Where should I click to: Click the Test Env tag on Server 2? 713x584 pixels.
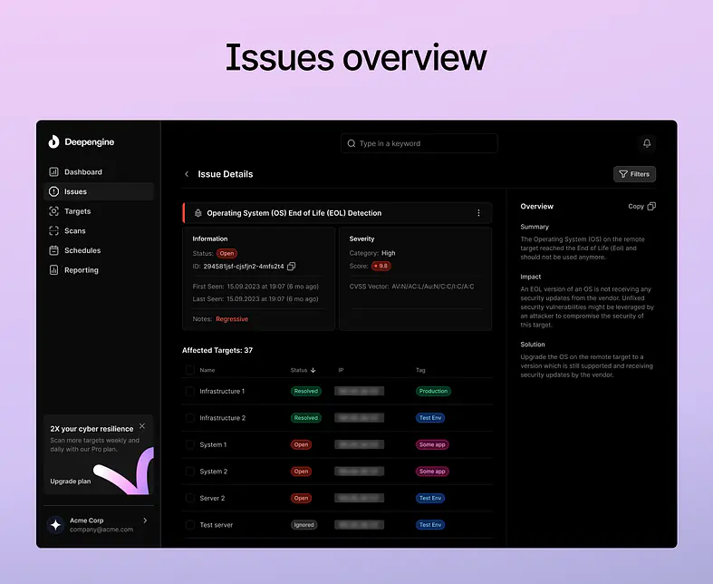430,498
